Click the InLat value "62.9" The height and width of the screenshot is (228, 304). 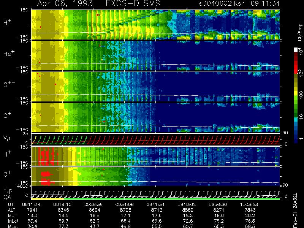point(95,221)
